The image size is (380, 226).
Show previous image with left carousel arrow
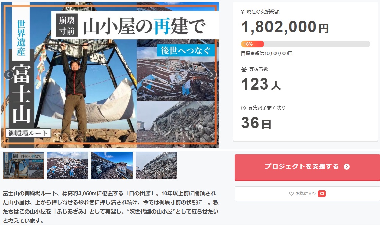(8, 75)
